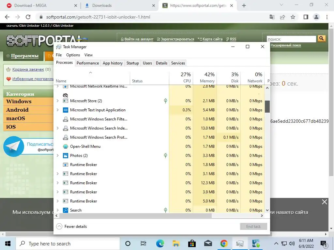This screenshot has width=334, height=250.
Task: Click the Chrome translate page icon
Action: click(272, 17)
